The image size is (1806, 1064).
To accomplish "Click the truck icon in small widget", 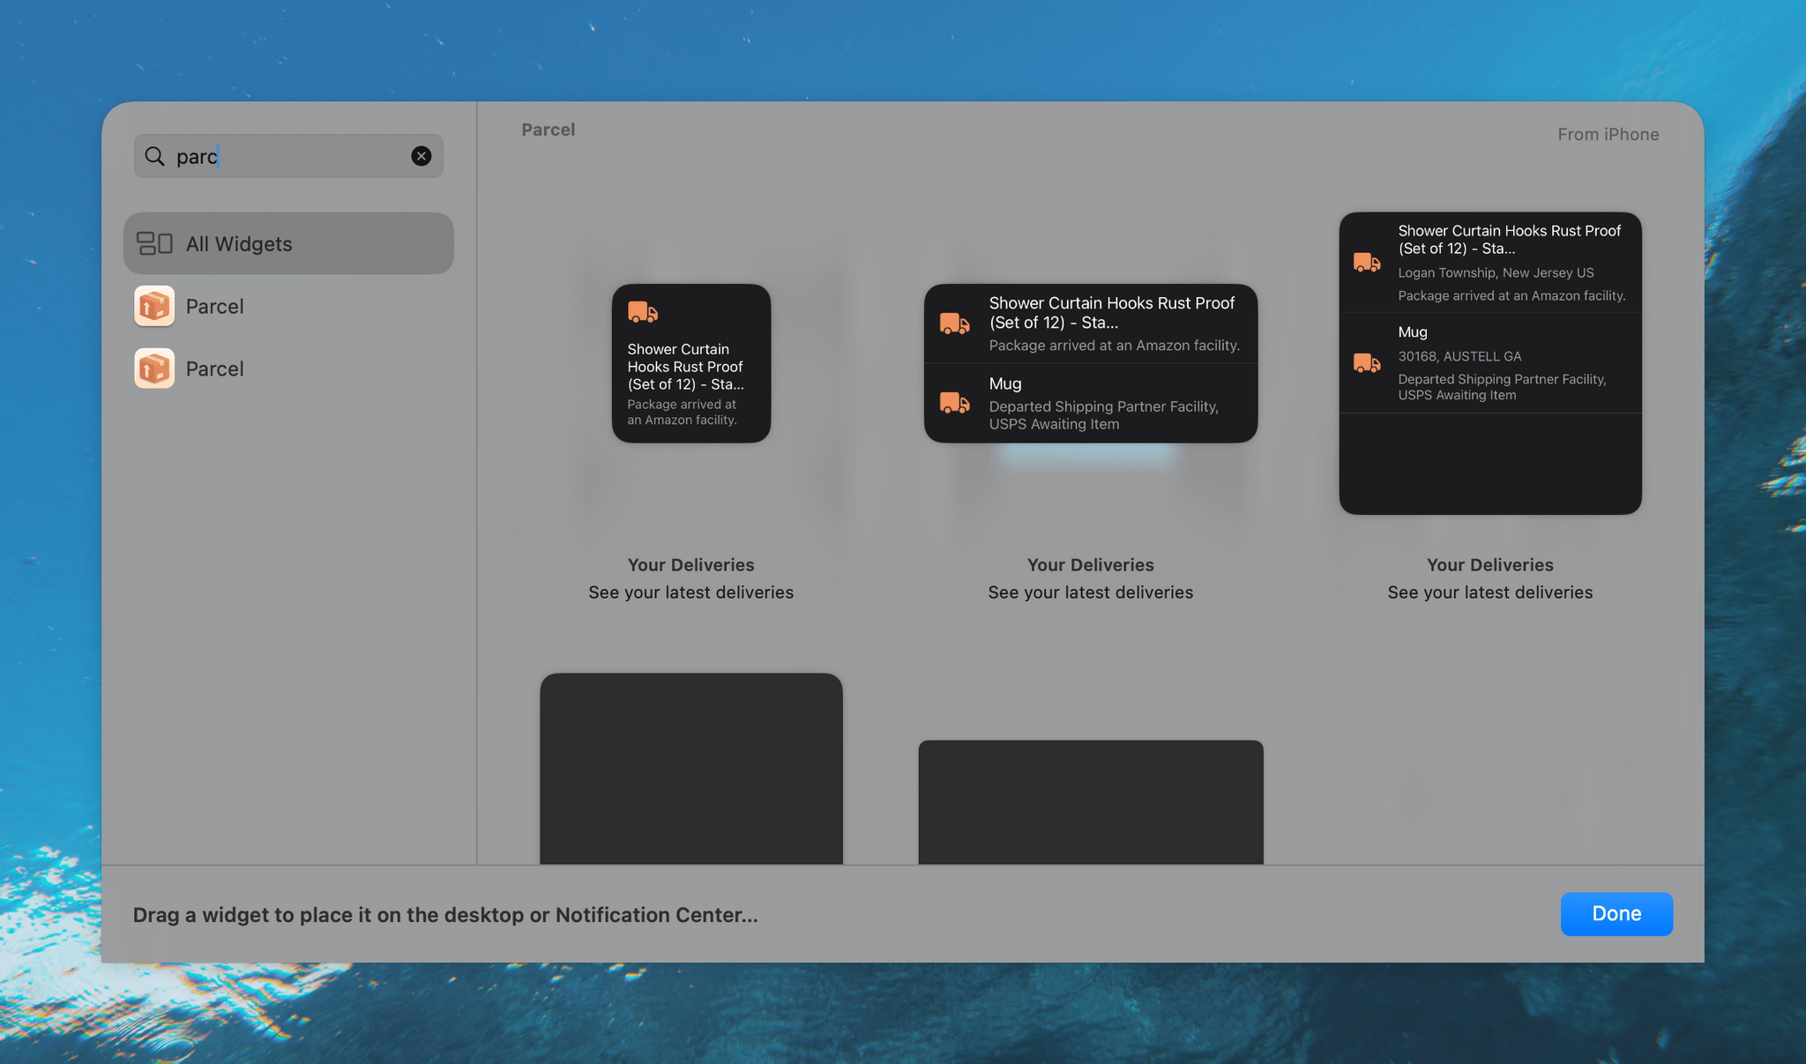I will [x=642, y=312].
